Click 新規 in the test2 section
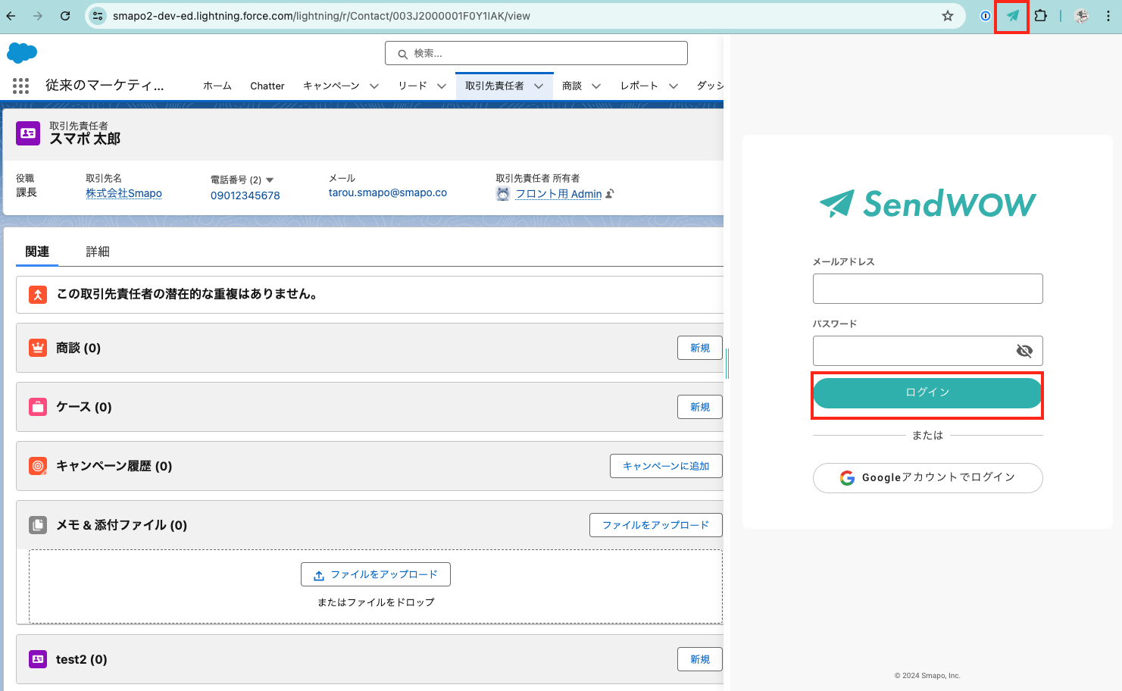 700,659
